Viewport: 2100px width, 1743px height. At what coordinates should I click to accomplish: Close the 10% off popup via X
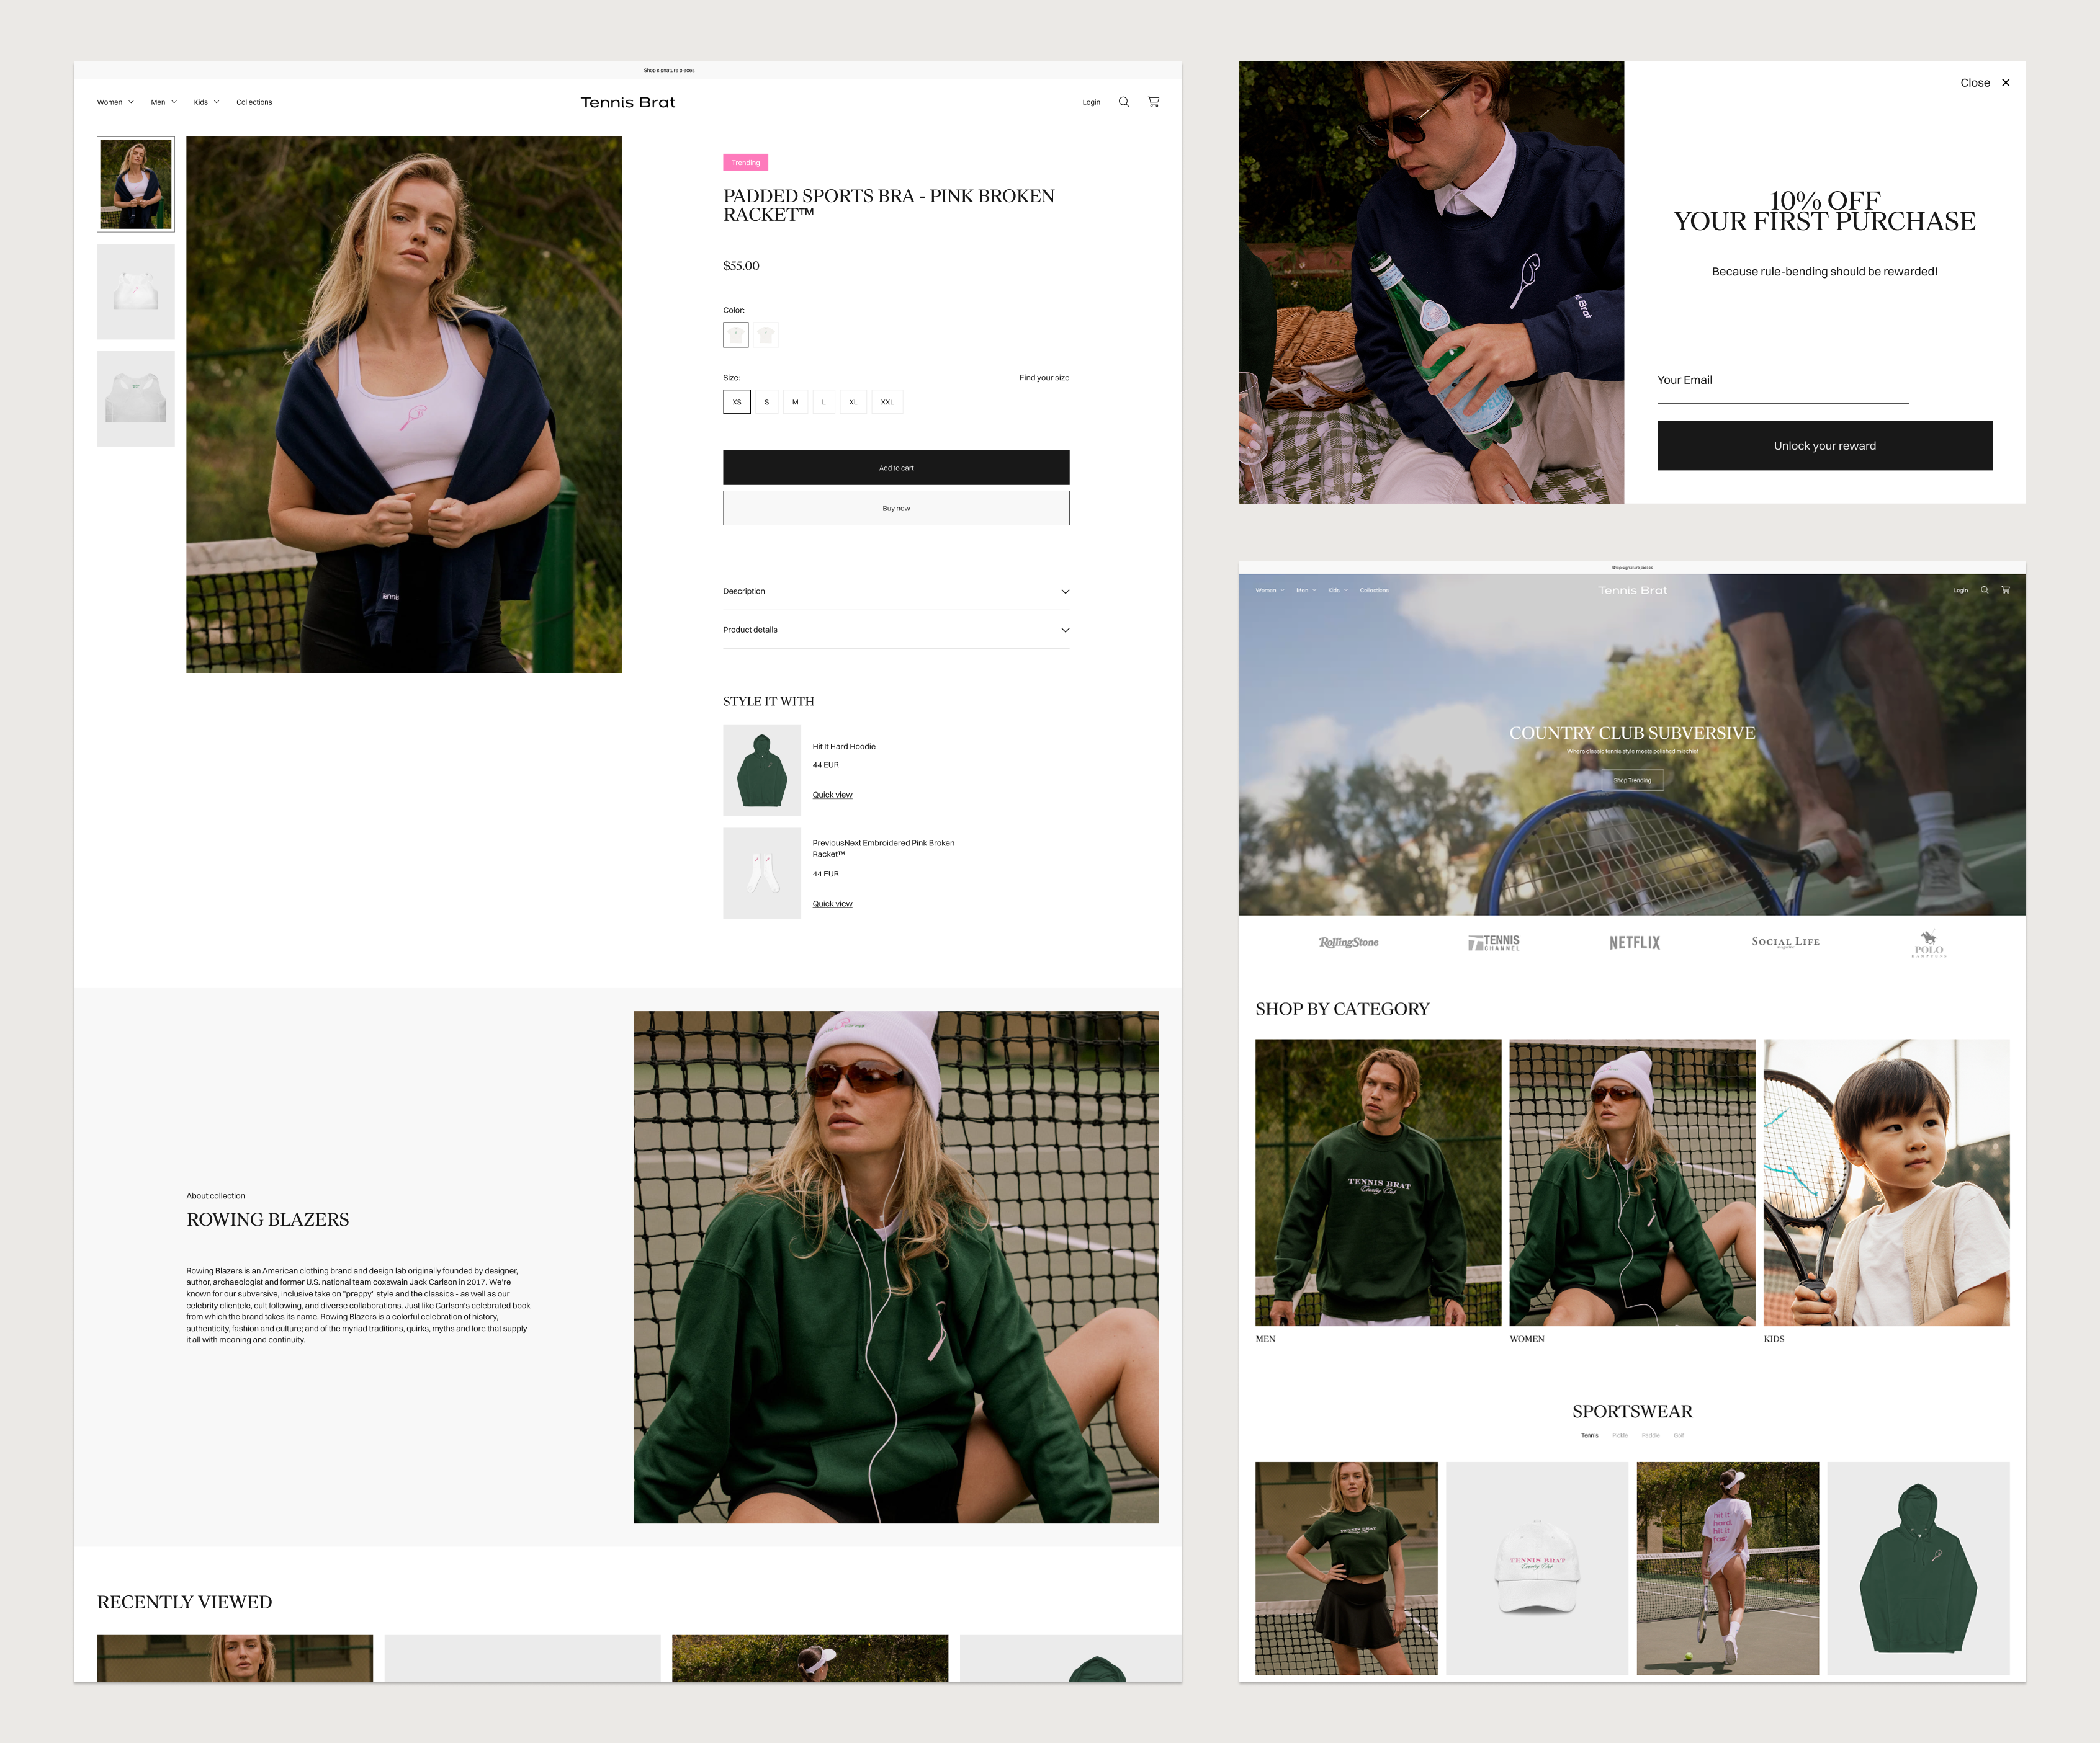[2006, 83]
